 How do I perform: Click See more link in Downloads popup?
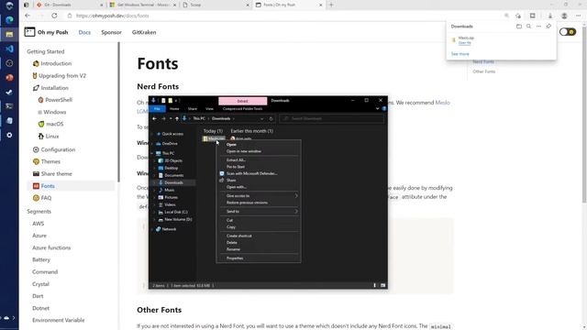coord(460,54)
